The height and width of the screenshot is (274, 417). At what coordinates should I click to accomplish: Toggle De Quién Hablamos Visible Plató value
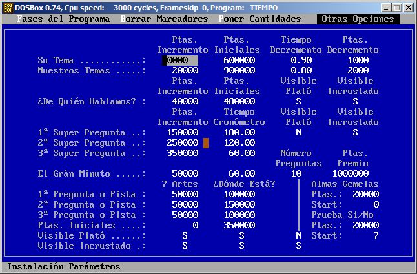pos(298,101)
